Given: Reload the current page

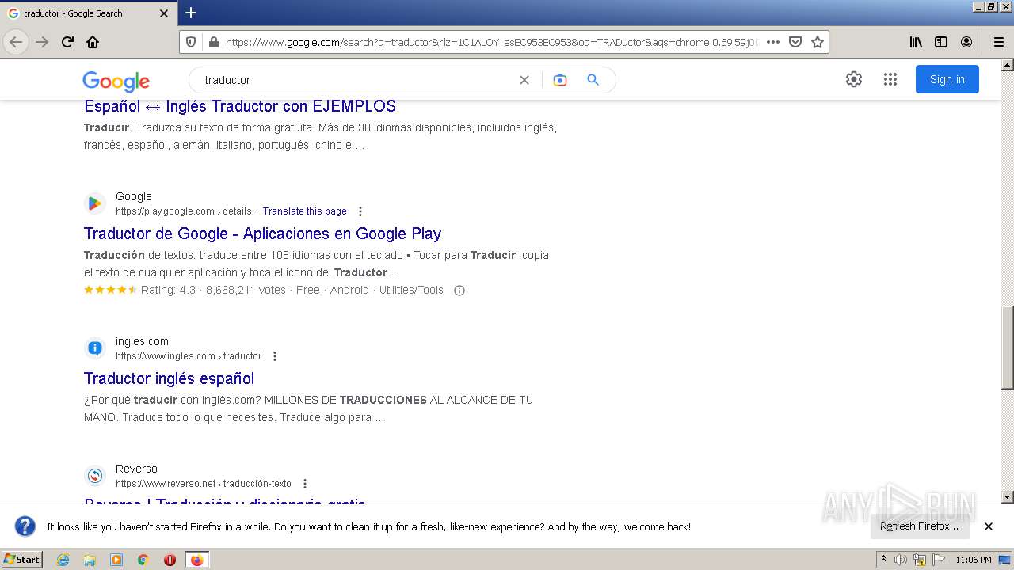Looking at the screenshot, I should point(68,42).
